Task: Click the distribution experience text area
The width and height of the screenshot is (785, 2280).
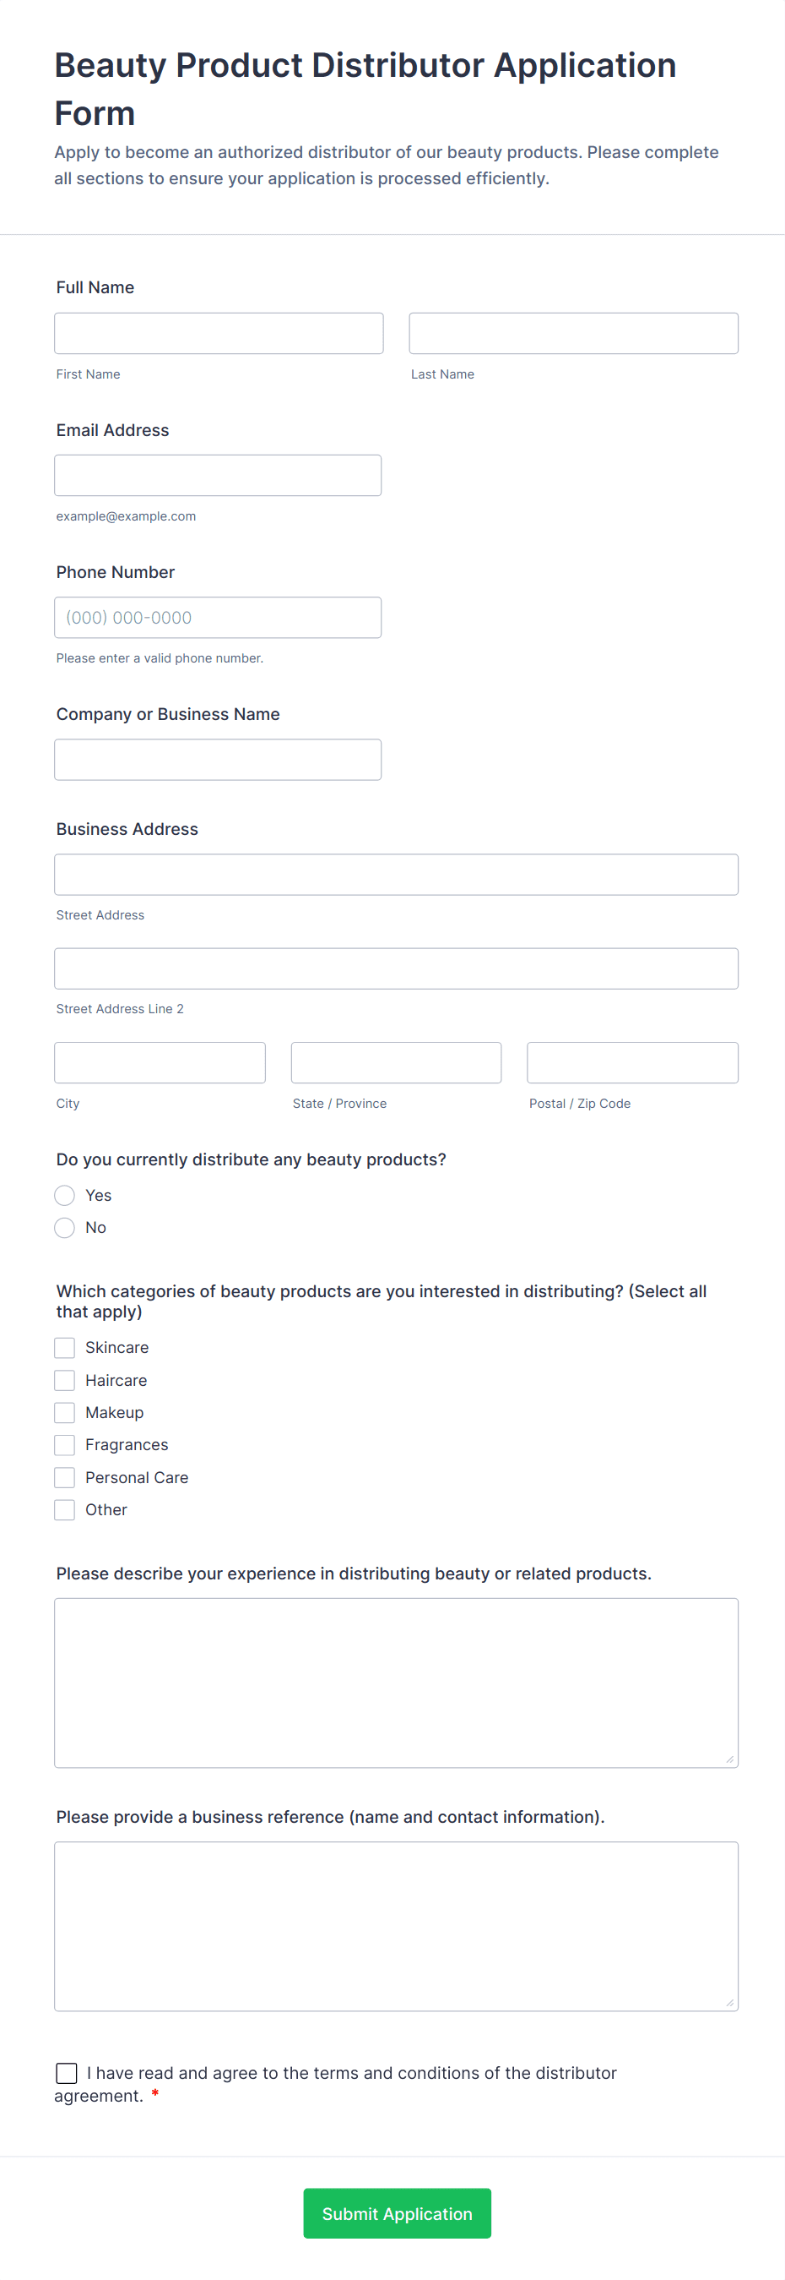Action: coord(396,1683)
